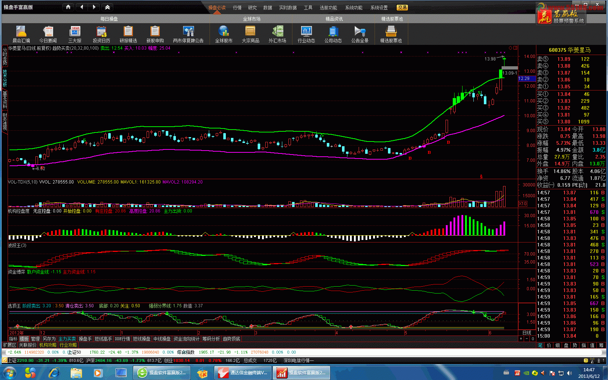Select the 指标 indicator mode button
This screenshot has width=608, height=380.
13,339
